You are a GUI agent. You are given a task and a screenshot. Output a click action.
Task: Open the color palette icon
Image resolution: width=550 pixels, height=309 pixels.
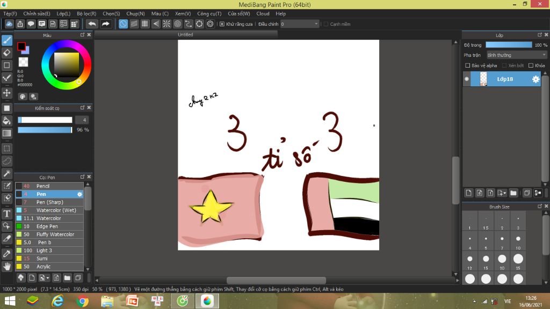(23, 97)
